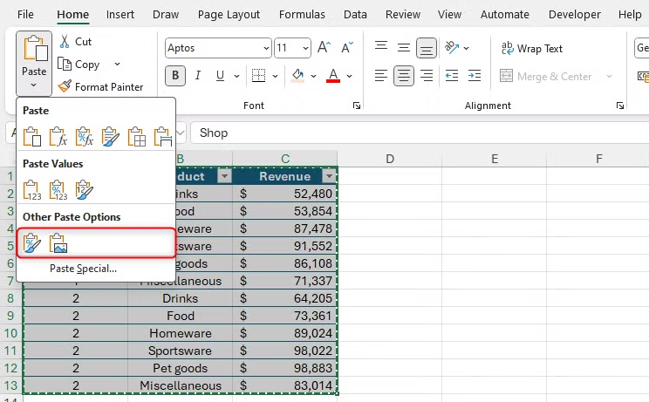Increase indent in Alignment group

[475, 76]
